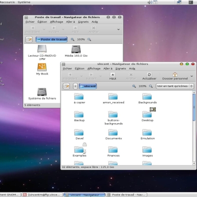
Task: Open the Documents folder
Action: 113,132
